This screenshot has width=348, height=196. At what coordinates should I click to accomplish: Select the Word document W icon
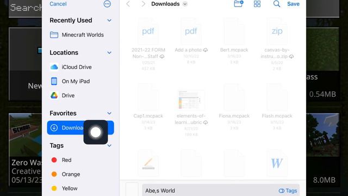[x=277, y=163]
